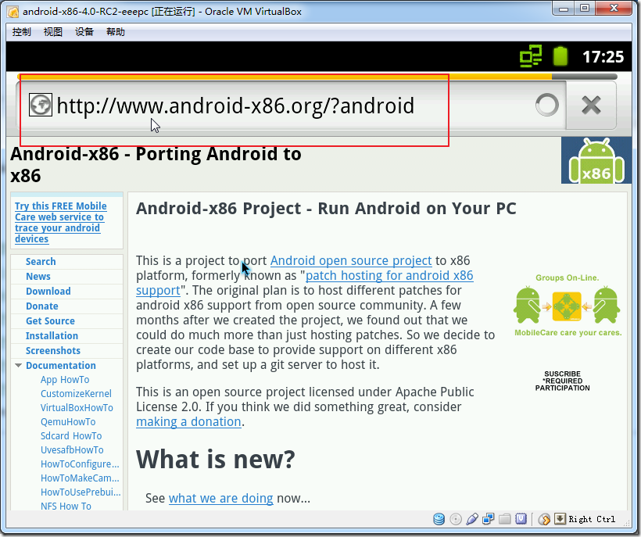Click the keyboard capture arrow icon

(560, 519)
